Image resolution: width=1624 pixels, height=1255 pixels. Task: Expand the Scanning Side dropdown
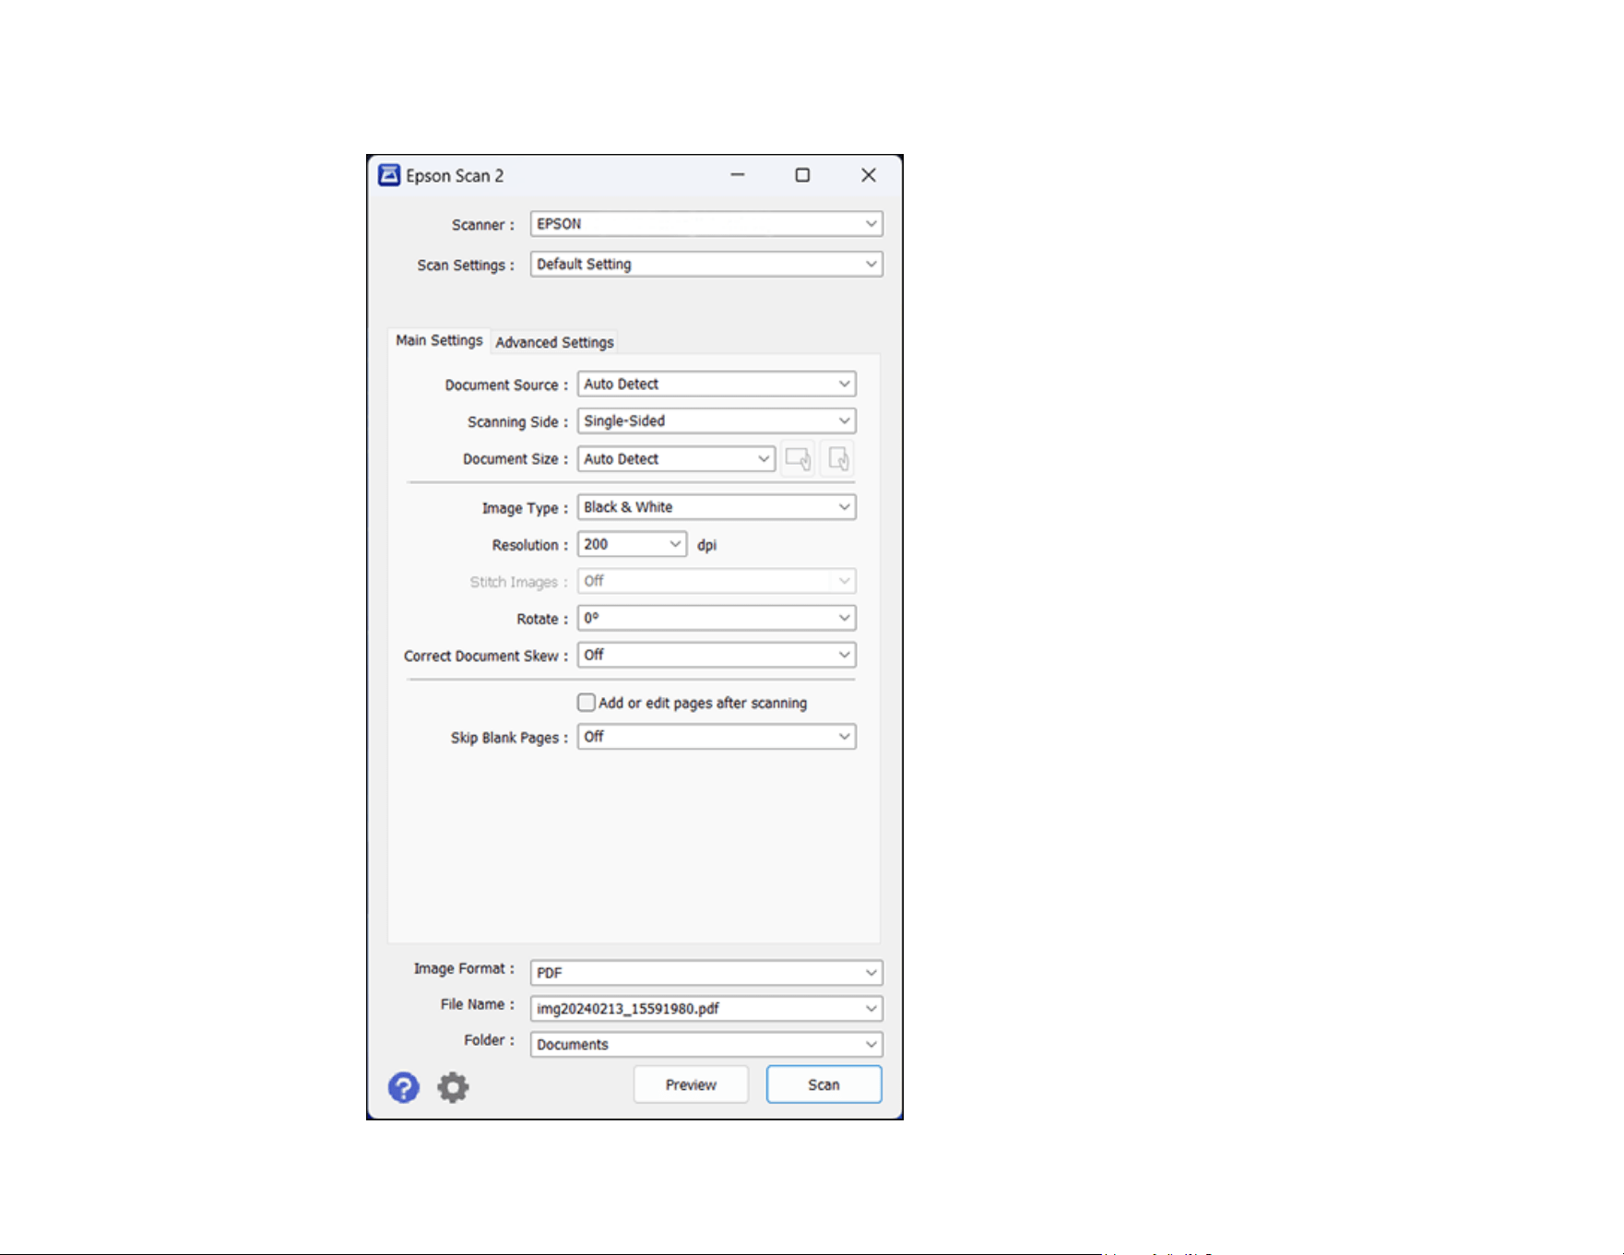point(717,421)
